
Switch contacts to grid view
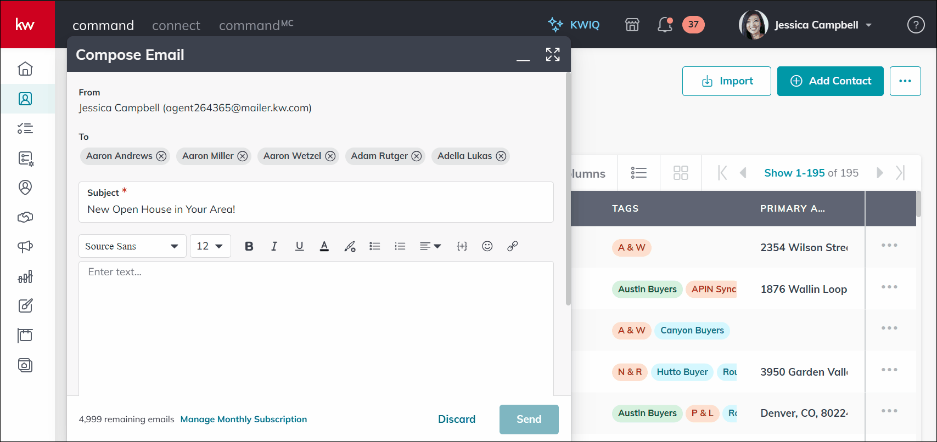pos(681,173)
